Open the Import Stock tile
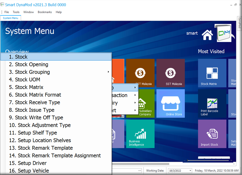 pos(212,134)
